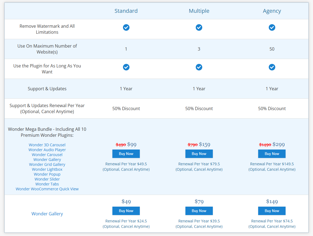Buy Wonder Gallery Multiple for $79
Viewport: 313px width, 236px height.
[199, 211]
